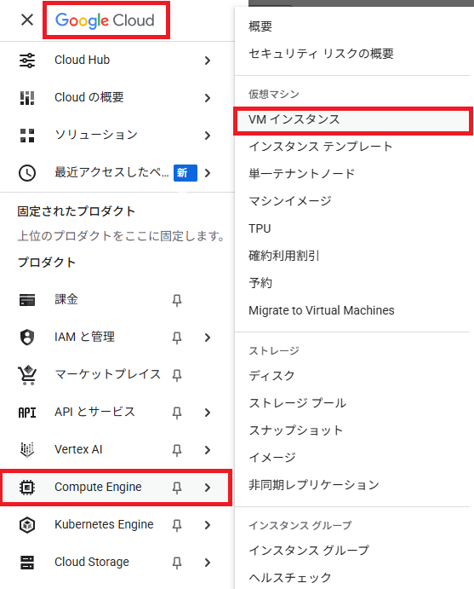Open the Vertex AI icon
This screenshot has height=589, width=474.
(x=27, y=450)
